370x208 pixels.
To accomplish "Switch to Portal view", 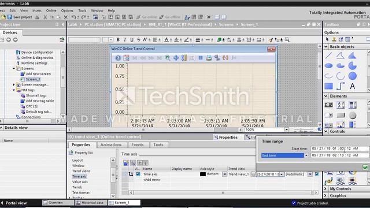I will click(x=14, y=203).
